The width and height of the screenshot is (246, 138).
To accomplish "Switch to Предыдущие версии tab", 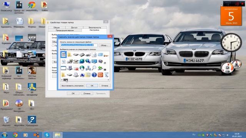I will 65,30.
